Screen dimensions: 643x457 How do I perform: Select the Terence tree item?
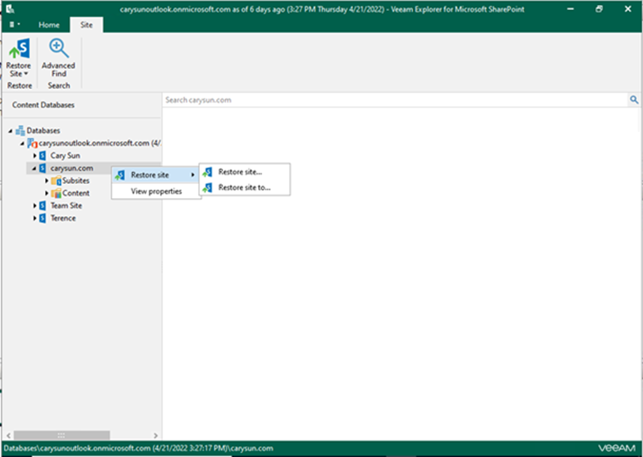click(63, 218)
